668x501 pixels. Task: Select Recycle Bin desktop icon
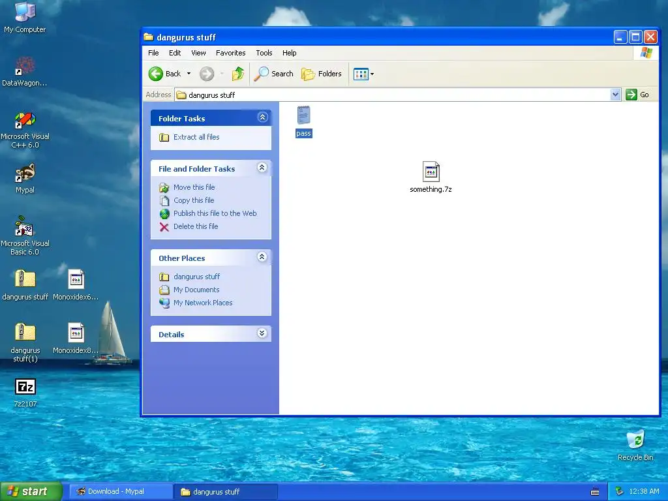[x=635, y=440]
